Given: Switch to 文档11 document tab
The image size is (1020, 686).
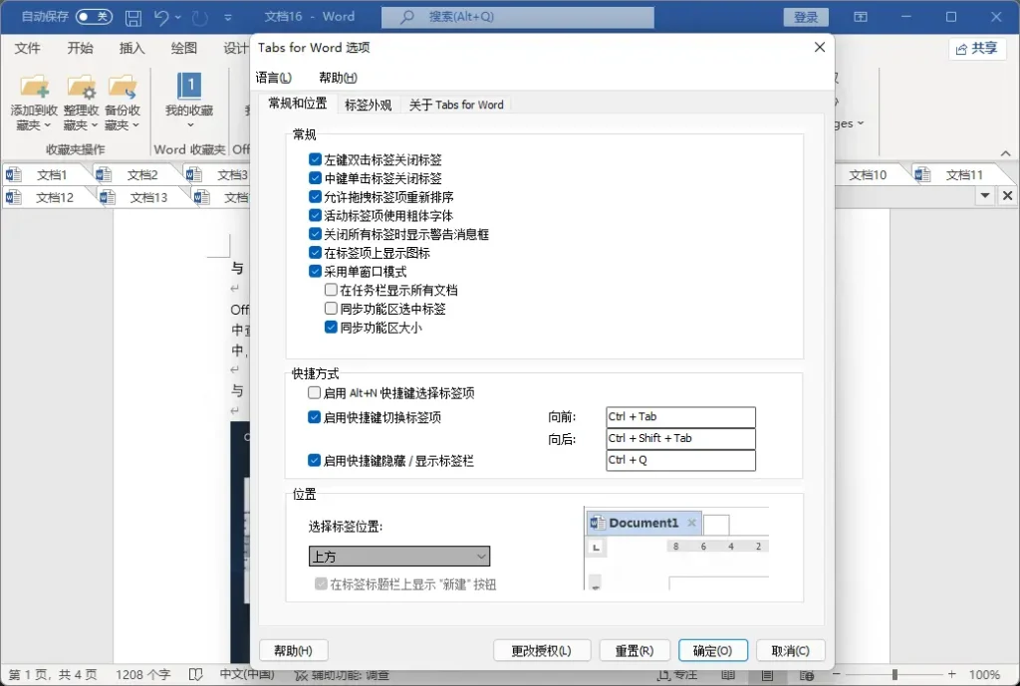Looking at the screenshot, I should (x=961, y=174).
